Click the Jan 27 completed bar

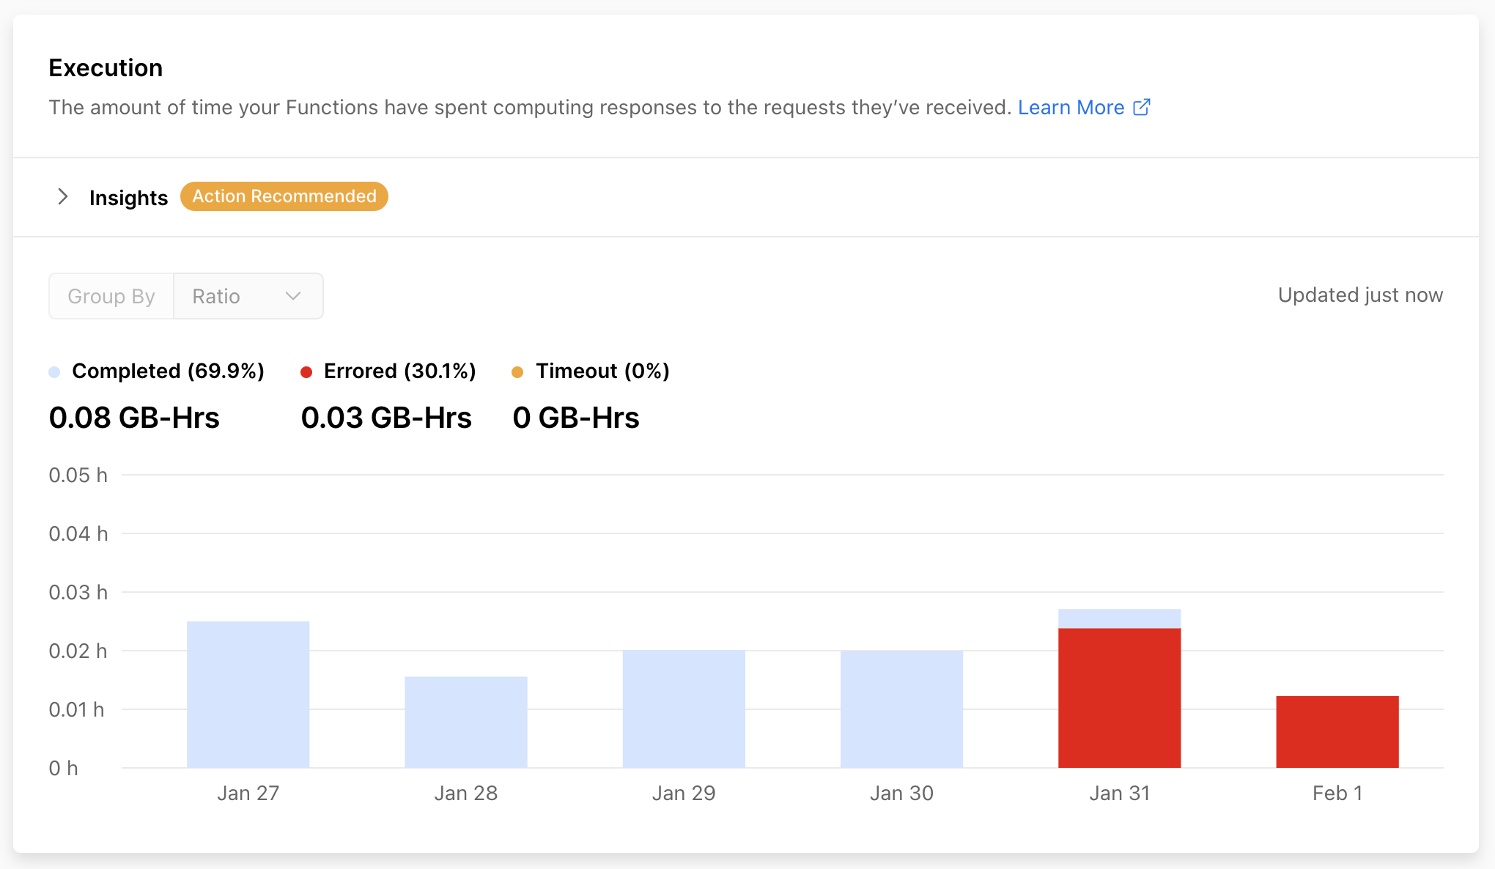pyautogui.click(x=248, y=695)
